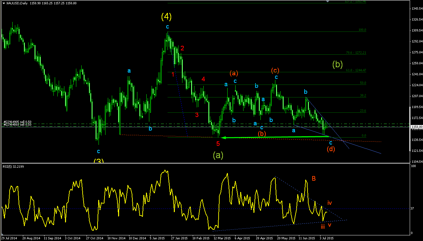Image resolution: width=423 pixels, height=241 pixels.
Task: Select the orange iv label in RSI panel
Action: tap(330, 203)
